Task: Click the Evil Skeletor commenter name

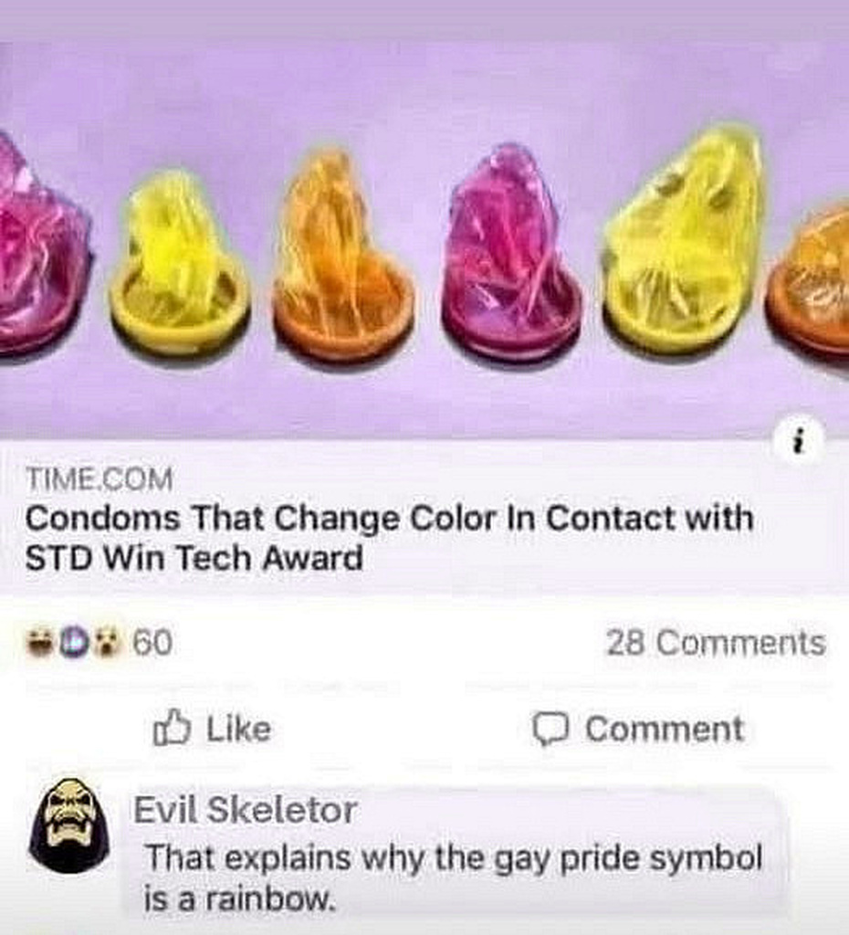Action: click(x=245, y=810)
